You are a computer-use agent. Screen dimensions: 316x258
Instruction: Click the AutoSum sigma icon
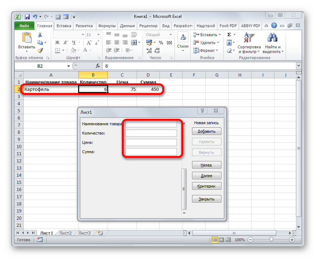(x=229, y=35)
